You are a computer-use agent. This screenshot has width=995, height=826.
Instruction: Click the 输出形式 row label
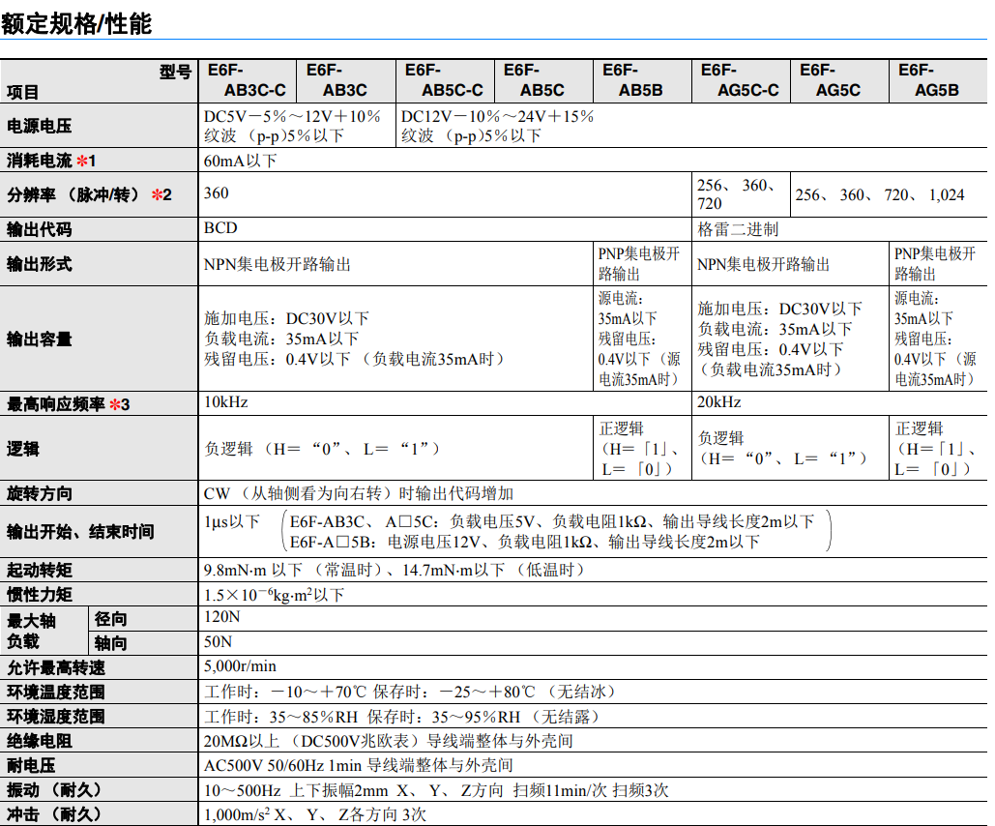pos(40,263)
